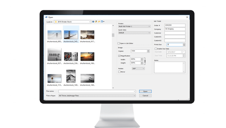This screenshot has height=128, width=226.
Task: Create a new folder
Action: pos(99,22)
